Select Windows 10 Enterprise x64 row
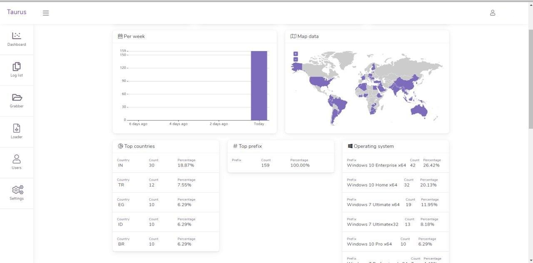 (x=396, y=163)
